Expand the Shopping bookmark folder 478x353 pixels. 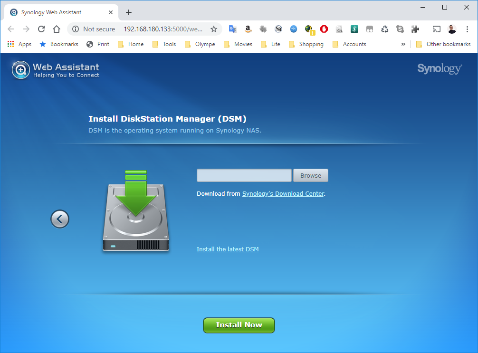coord(306,44)
